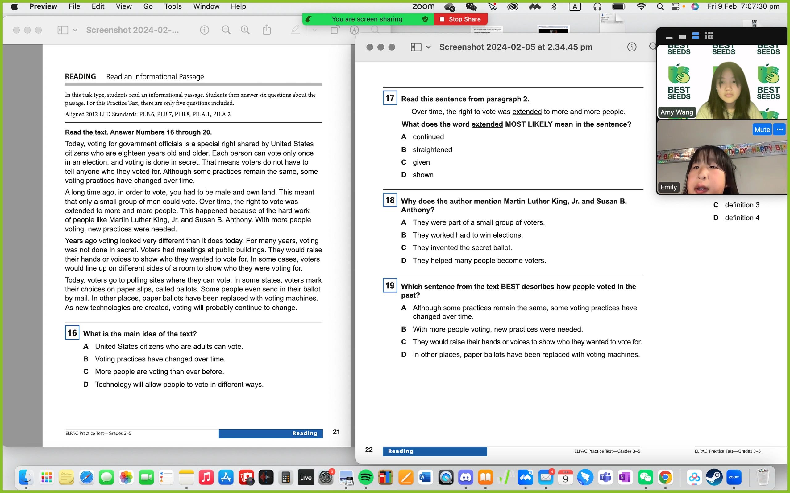Open the sidebar options chevron in Preview

click(75, 30)
